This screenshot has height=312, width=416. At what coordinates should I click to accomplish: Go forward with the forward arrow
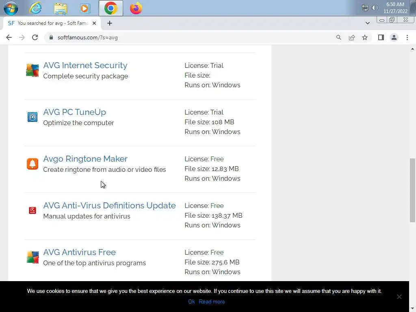click(x=22, y=38)
